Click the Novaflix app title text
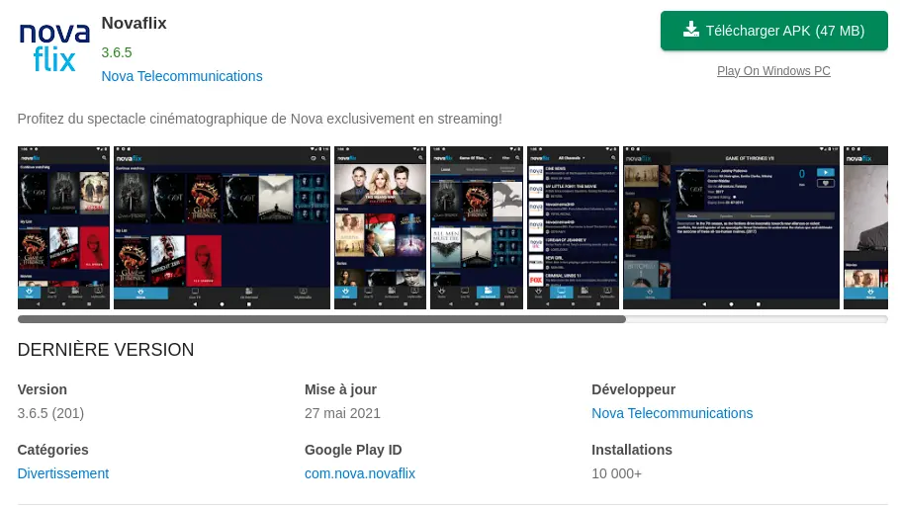Screen dimensions: 900x509 click(135, 23)
